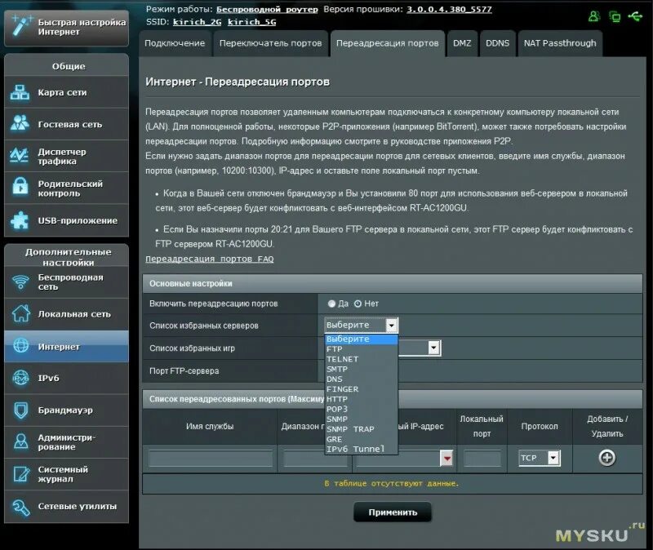This screenshot has width=653, height=550.
Task: Switch to the 'Подключение' tab
Action: pyautogui.click(x=175, y=43)
